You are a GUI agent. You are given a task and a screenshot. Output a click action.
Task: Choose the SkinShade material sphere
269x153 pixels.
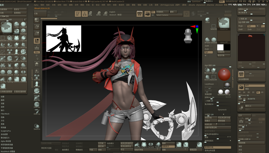(x=221, y=93)
